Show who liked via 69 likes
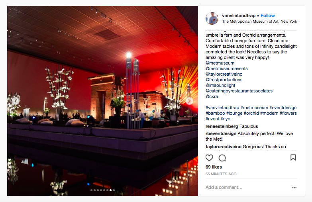Image resolution: width=312 pixels, height=202 pixels. coord(214,167)
